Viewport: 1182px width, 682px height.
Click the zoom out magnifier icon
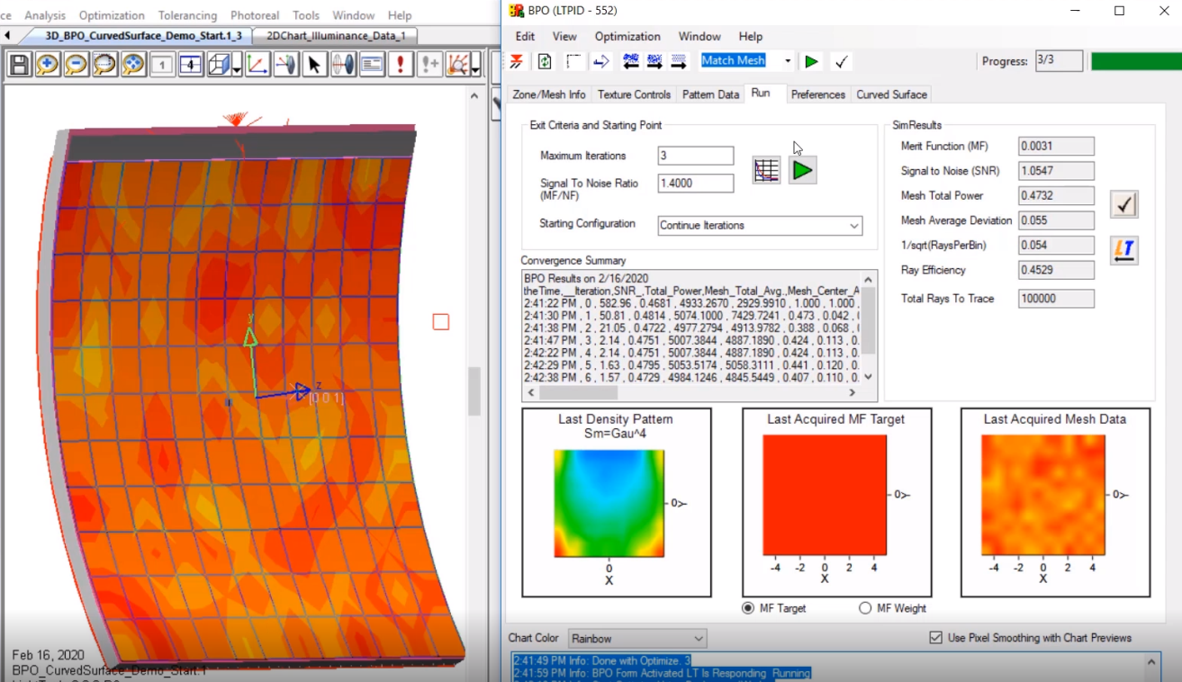(76, 65)
